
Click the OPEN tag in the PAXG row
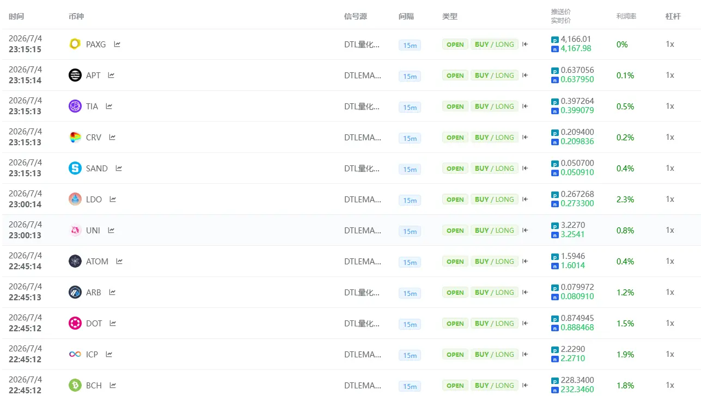click(x=455, y=45)
